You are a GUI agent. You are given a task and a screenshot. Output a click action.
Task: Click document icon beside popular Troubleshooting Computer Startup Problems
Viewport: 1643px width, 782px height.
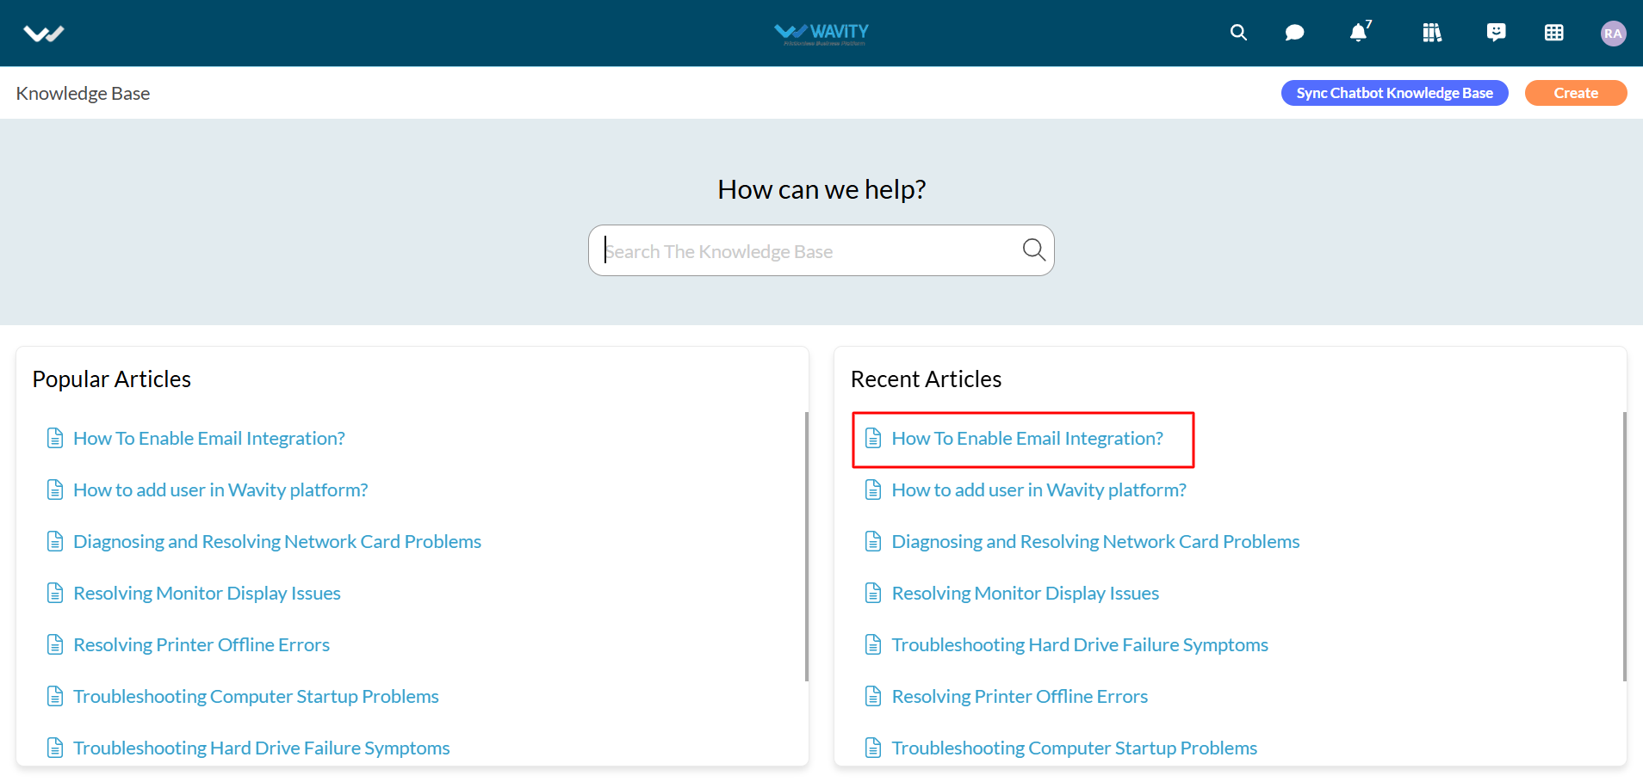pyautogui.click(x=55, y=696)
